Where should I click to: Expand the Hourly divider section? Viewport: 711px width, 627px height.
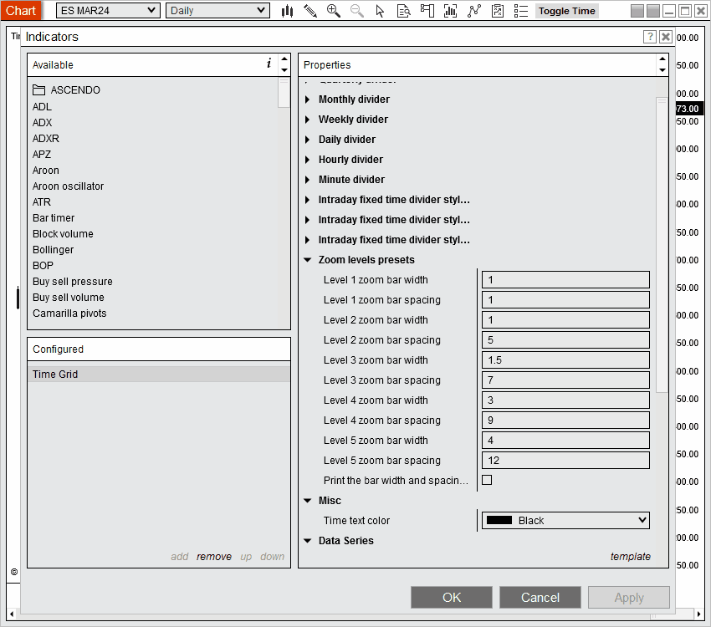pos(308,160)
